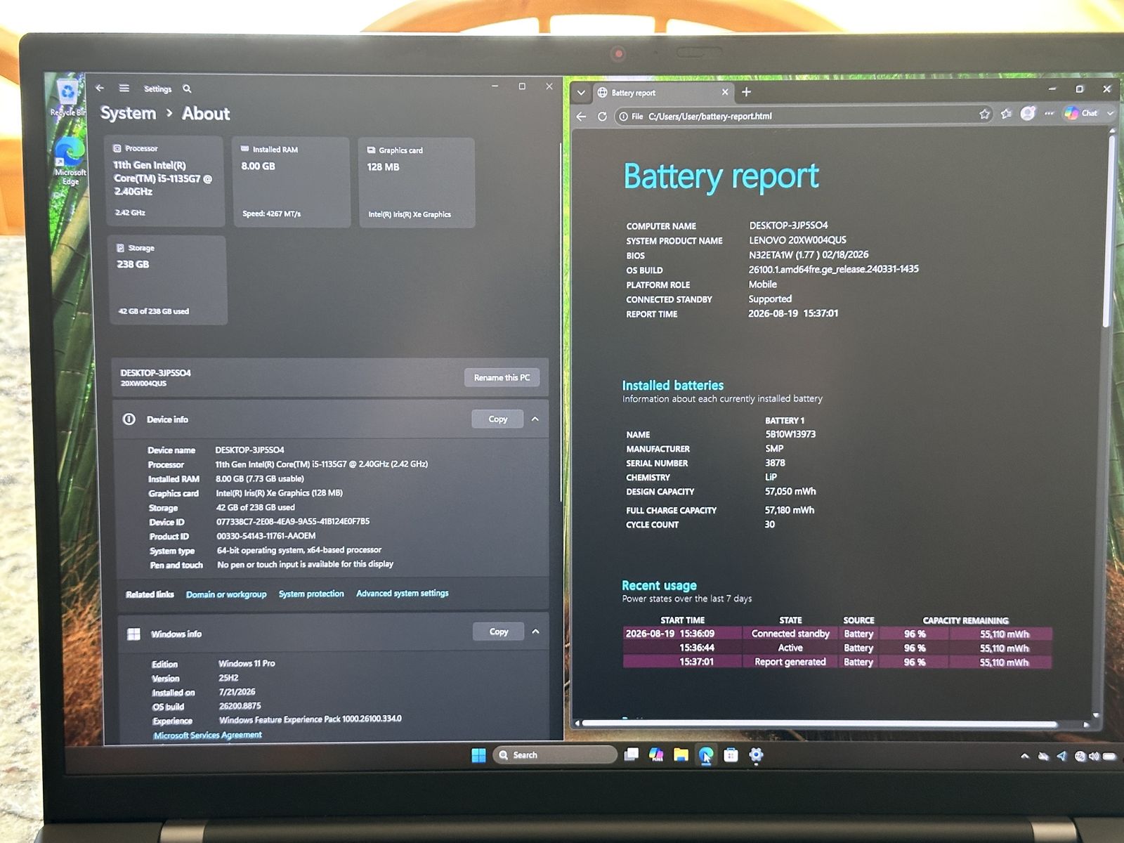The image size is (1124, 843).
Task: Open Task View on the taskbar
Action: coord(632,754)
